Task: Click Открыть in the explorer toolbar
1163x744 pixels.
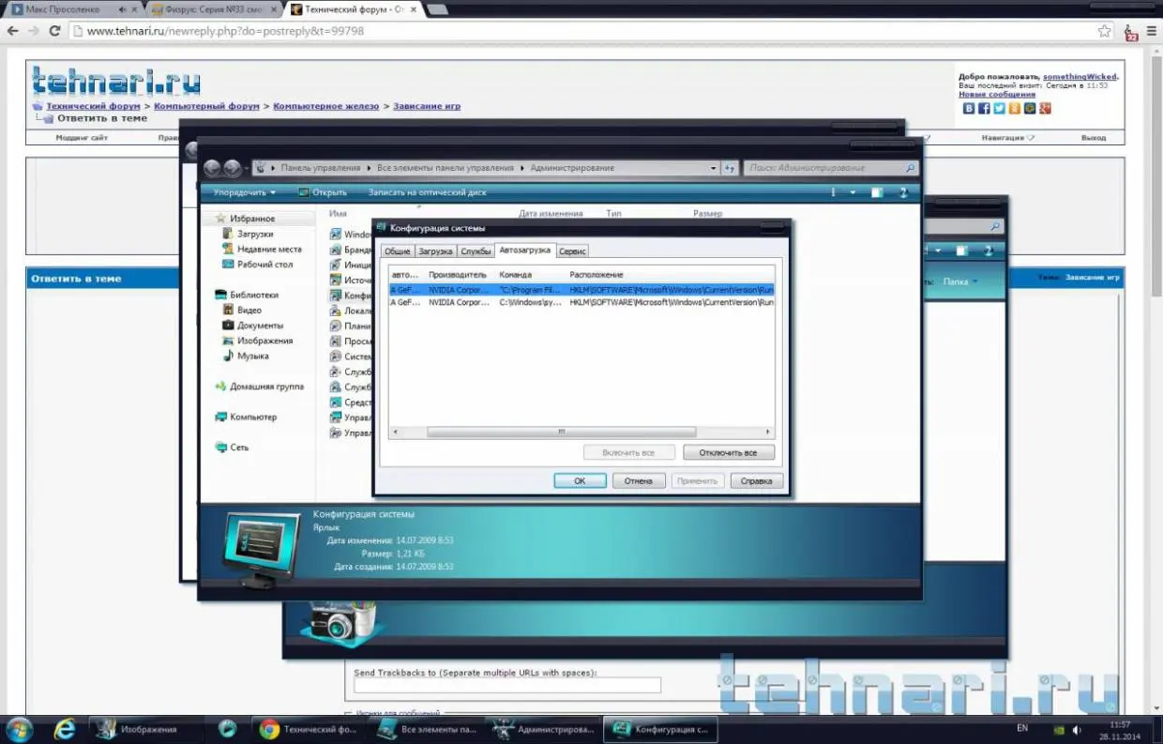Action: (323, 192)
